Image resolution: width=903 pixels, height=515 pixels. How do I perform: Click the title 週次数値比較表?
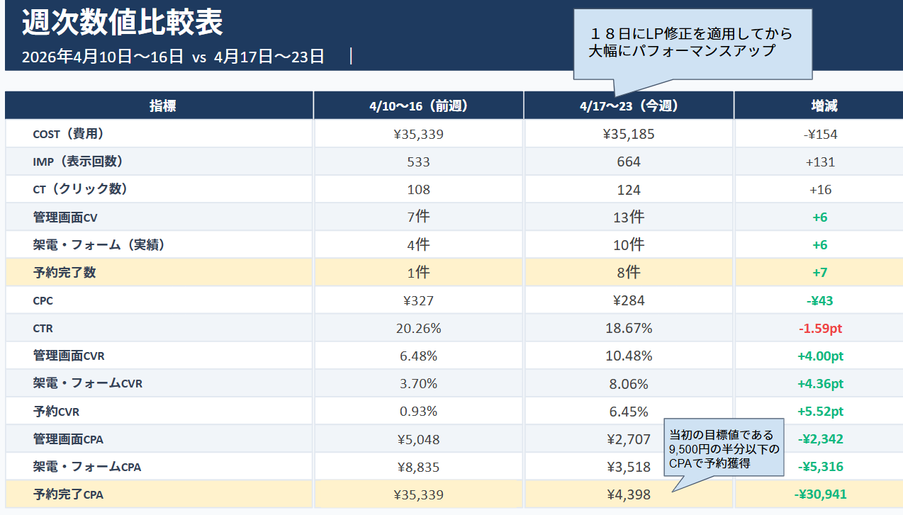(122, 23)
